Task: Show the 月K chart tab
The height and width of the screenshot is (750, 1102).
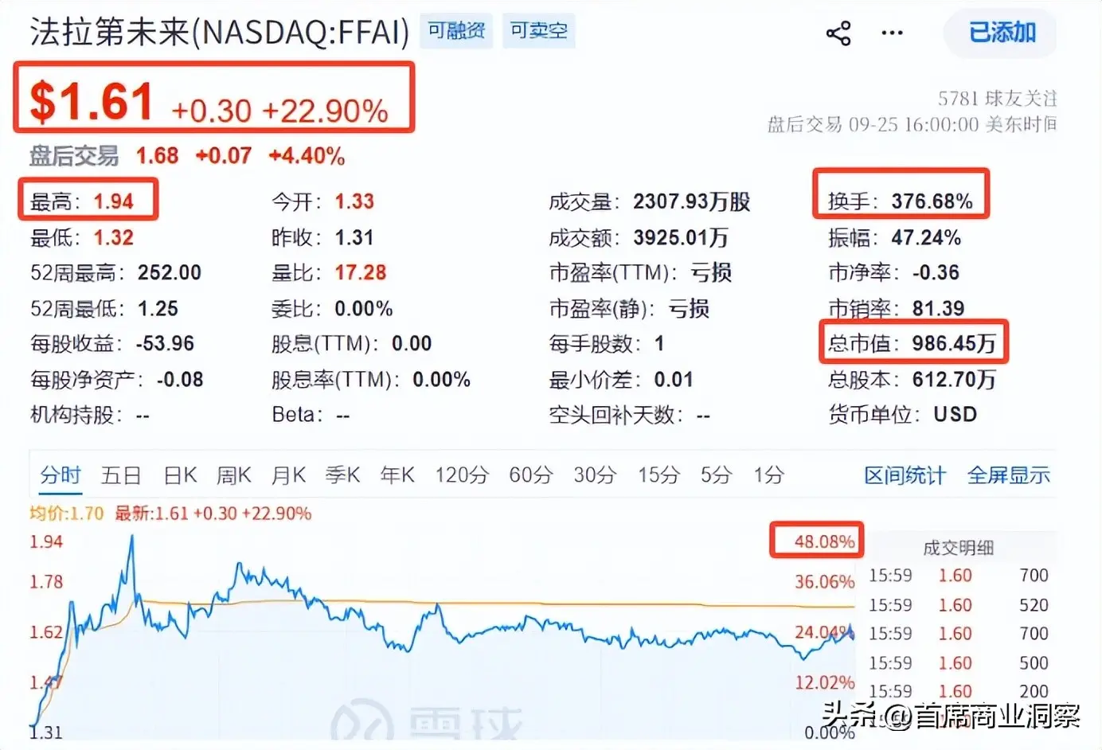Action: [x=288, y=475]
